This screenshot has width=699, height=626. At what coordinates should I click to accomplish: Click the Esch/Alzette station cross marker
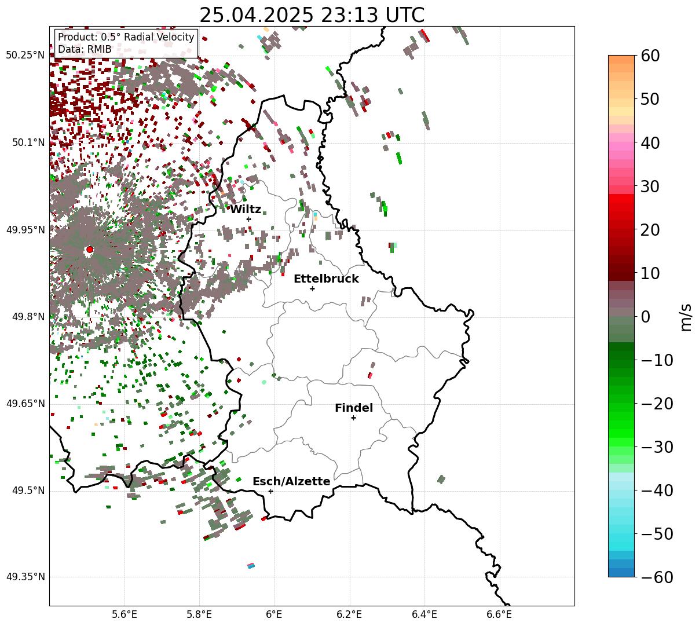click(x=270, y=491)
